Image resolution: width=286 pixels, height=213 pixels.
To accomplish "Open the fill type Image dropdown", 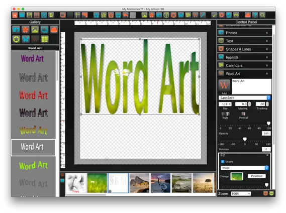I will [x=244, y=168].
